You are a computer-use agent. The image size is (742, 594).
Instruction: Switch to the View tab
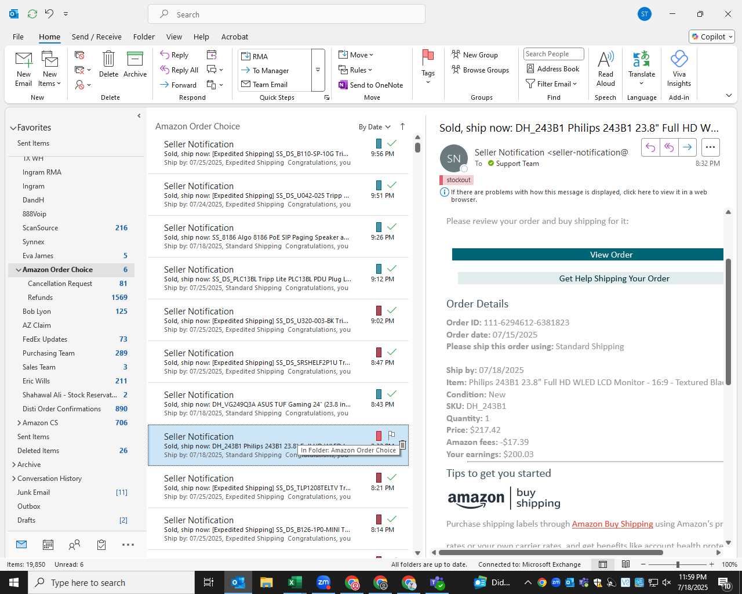click(x=174, y=37)
